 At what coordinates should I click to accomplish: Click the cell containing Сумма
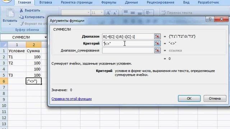click(33, 51)
